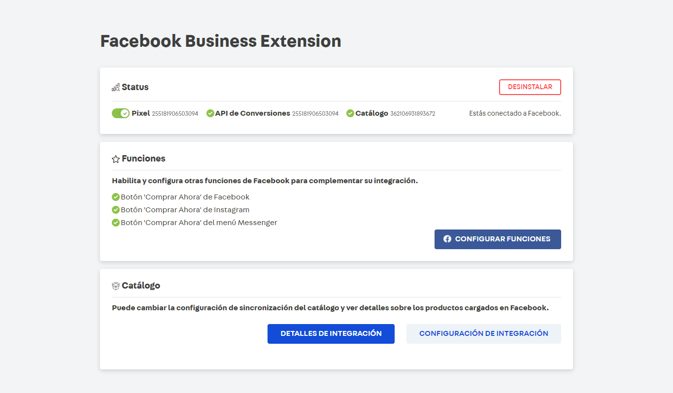The height and width of the screenshot is (393, 673).
Task: Open Configuración de Integración
Action: (483, 333)
